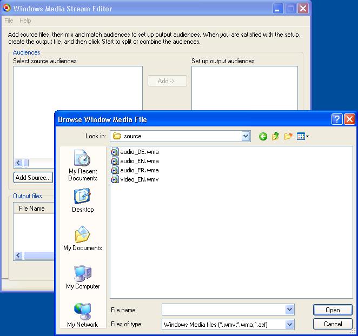Select the audio_FR.wma file name
Screen dimensions: 358x336
pyautogui.click(x=140, y=170)
